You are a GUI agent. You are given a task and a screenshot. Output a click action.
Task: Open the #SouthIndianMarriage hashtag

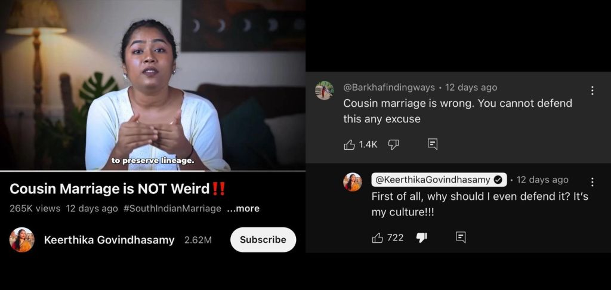[x=172, y=208]
